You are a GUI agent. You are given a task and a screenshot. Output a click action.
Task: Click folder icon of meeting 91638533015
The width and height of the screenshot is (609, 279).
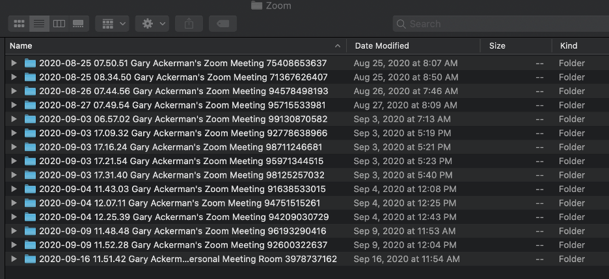pyautogui.click(x=30, y=189)
